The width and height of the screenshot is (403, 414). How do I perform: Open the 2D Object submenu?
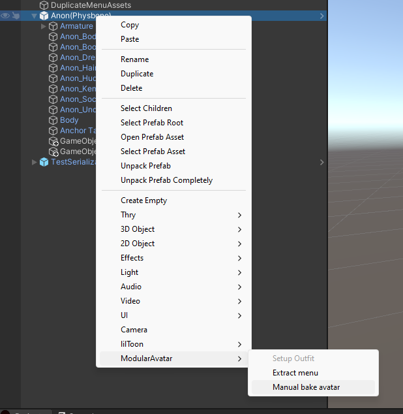(x=173, y=244)
